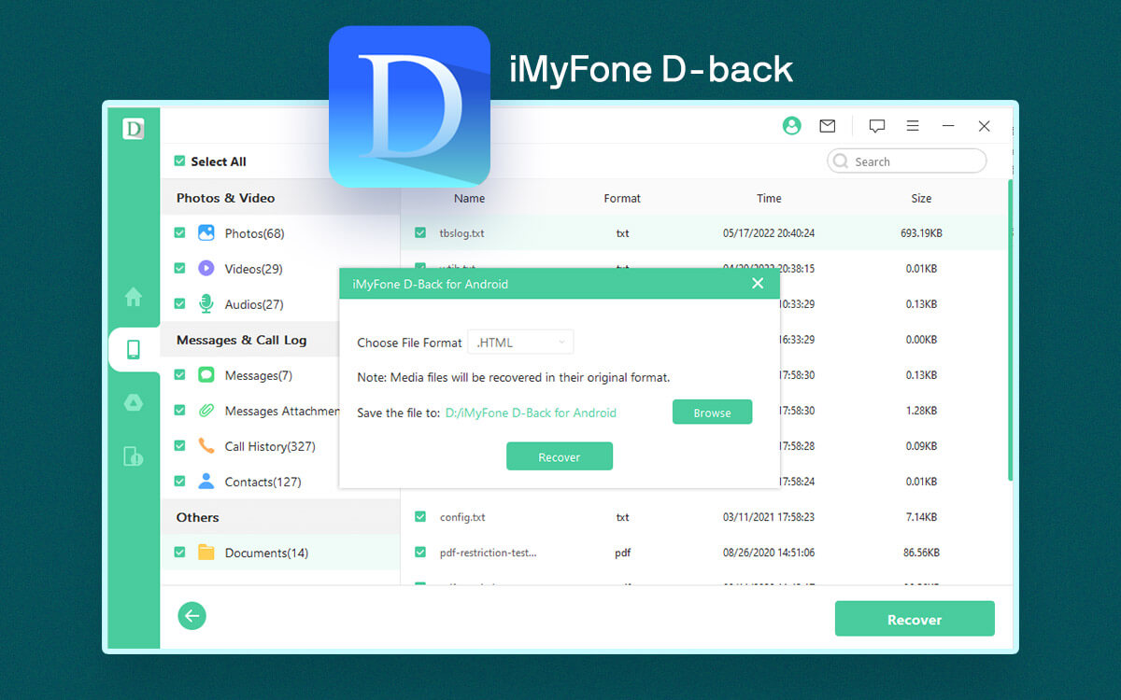Select the phone device recovery sidebar icon
This screenshot has width=1121, height=700.
[134, 350]
